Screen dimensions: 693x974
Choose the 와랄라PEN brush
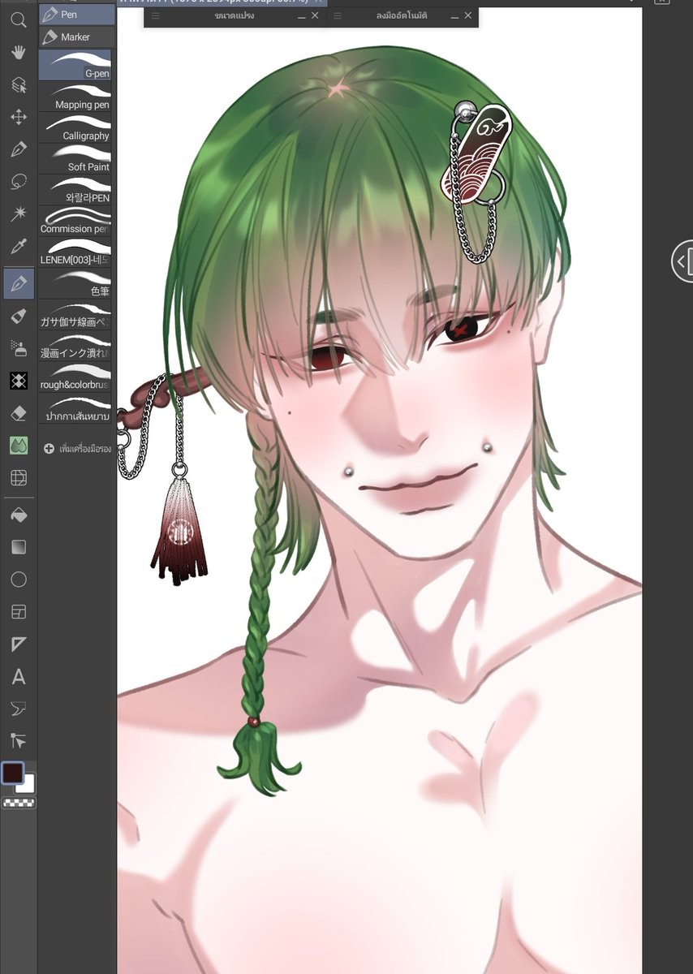[75, 189]
